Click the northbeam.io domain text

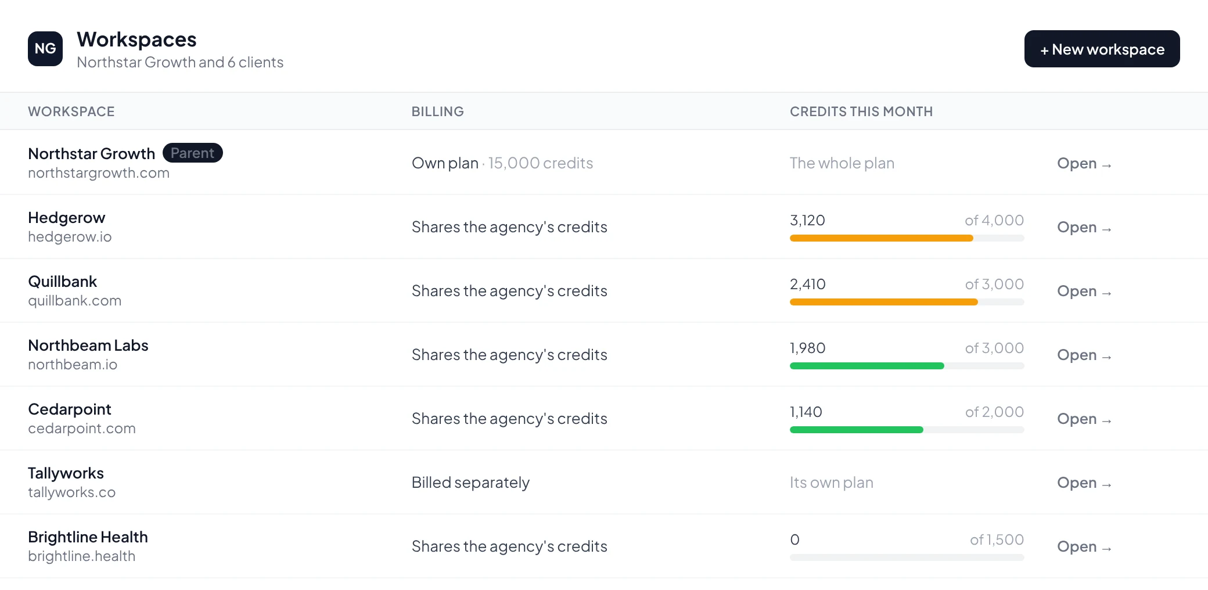[73, 365]
